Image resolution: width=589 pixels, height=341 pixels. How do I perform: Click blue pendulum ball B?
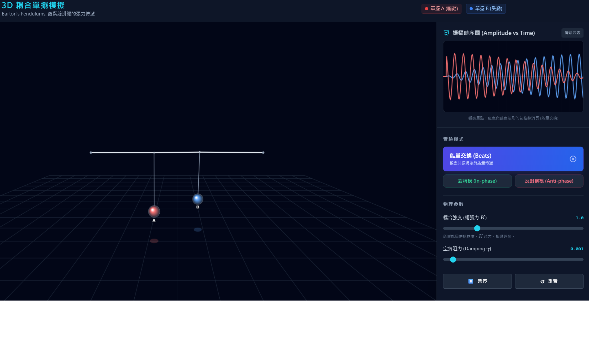pyautogui.click(x=198, y=199)
